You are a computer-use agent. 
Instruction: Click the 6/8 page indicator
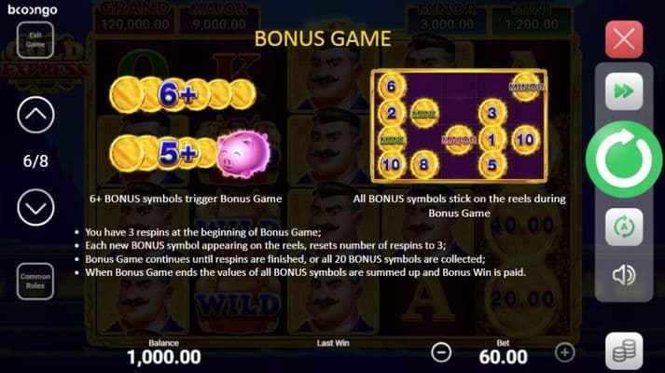(x=35, y=161)
